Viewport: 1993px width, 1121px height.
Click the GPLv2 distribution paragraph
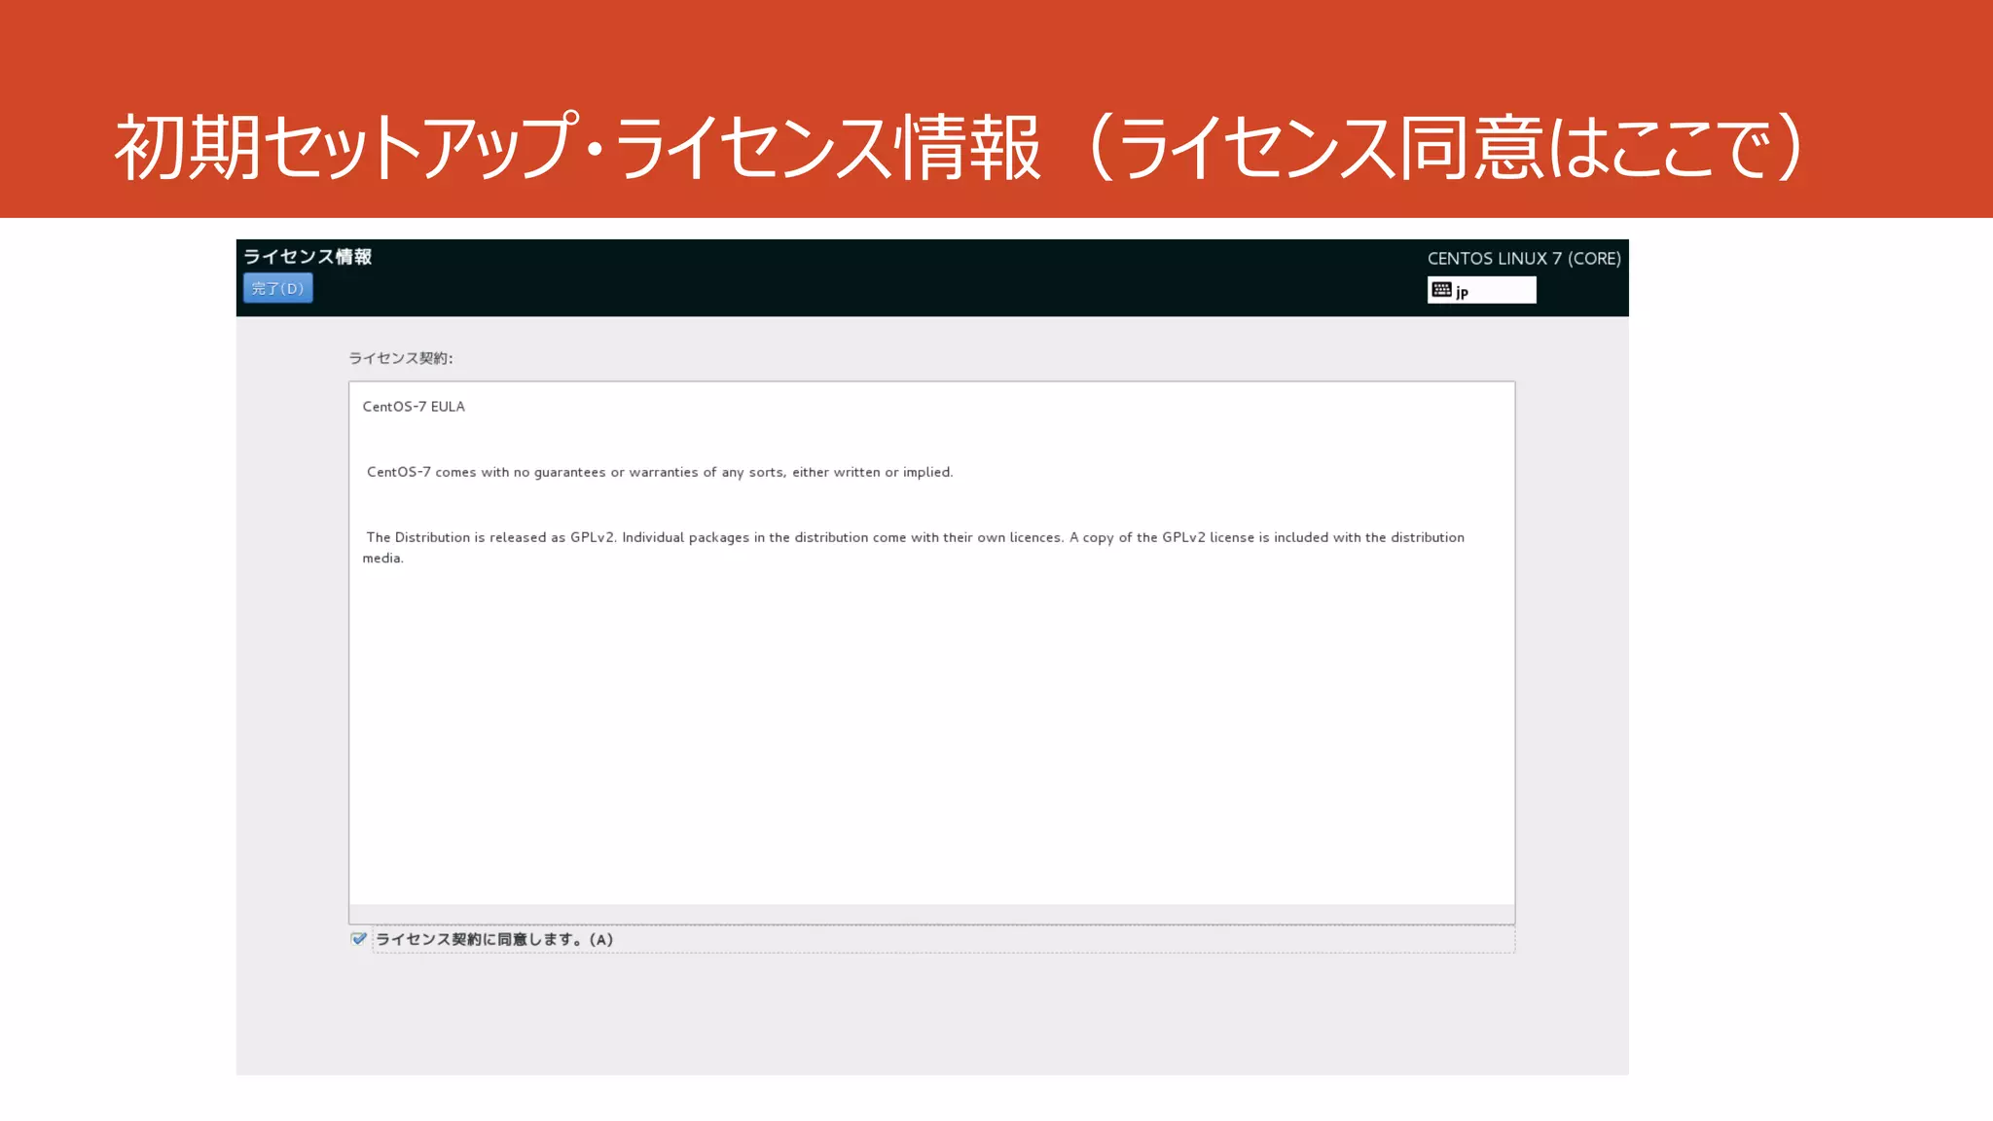pyautogui.click(x=915, y=537)
